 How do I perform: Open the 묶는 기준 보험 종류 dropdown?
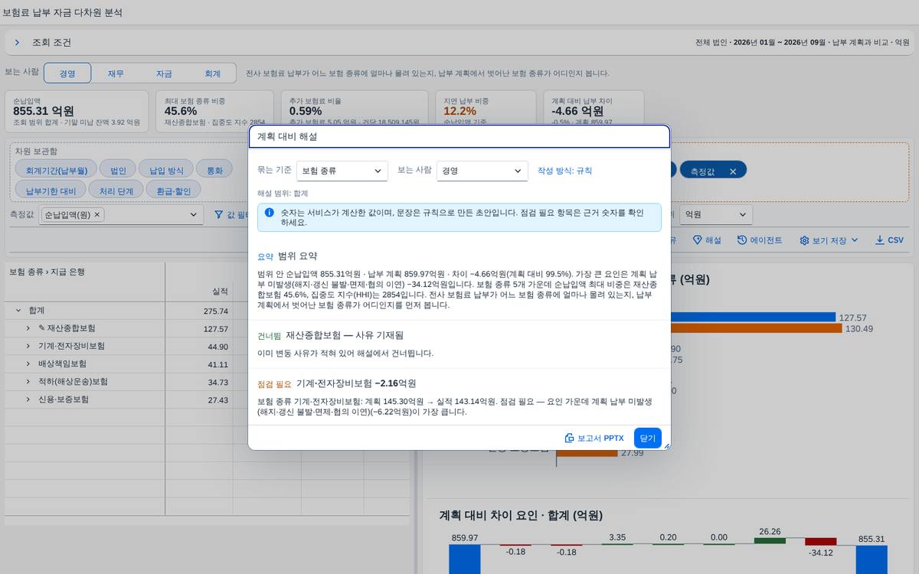(x=342, y=171)
